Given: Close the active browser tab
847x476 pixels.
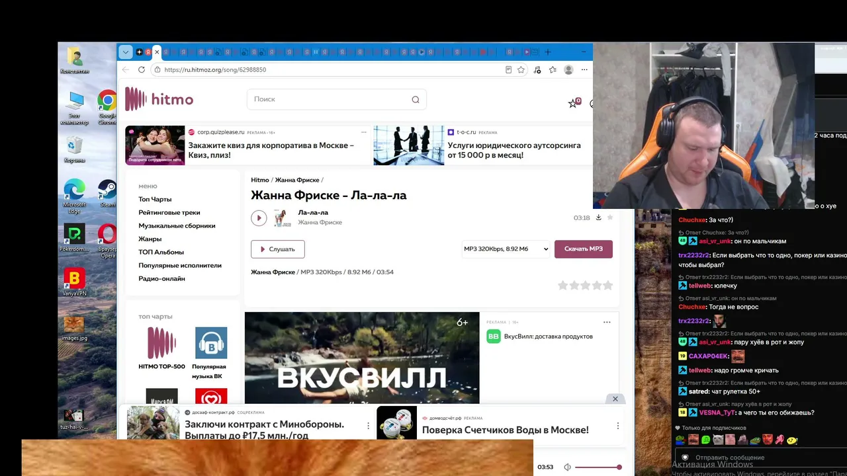Looking at the screenshot, I should click(x=157, y=52).
